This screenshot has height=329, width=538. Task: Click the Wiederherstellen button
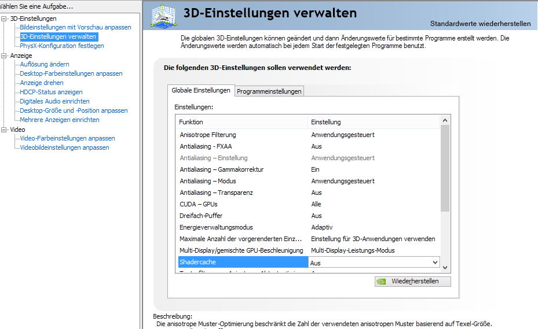coord(413,282)
